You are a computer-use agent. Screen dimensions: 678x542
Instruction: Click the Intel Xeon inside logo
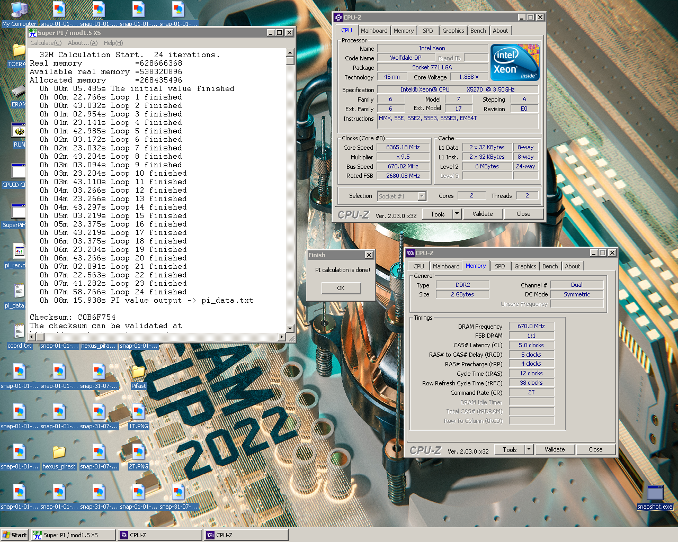coord(515,62)
